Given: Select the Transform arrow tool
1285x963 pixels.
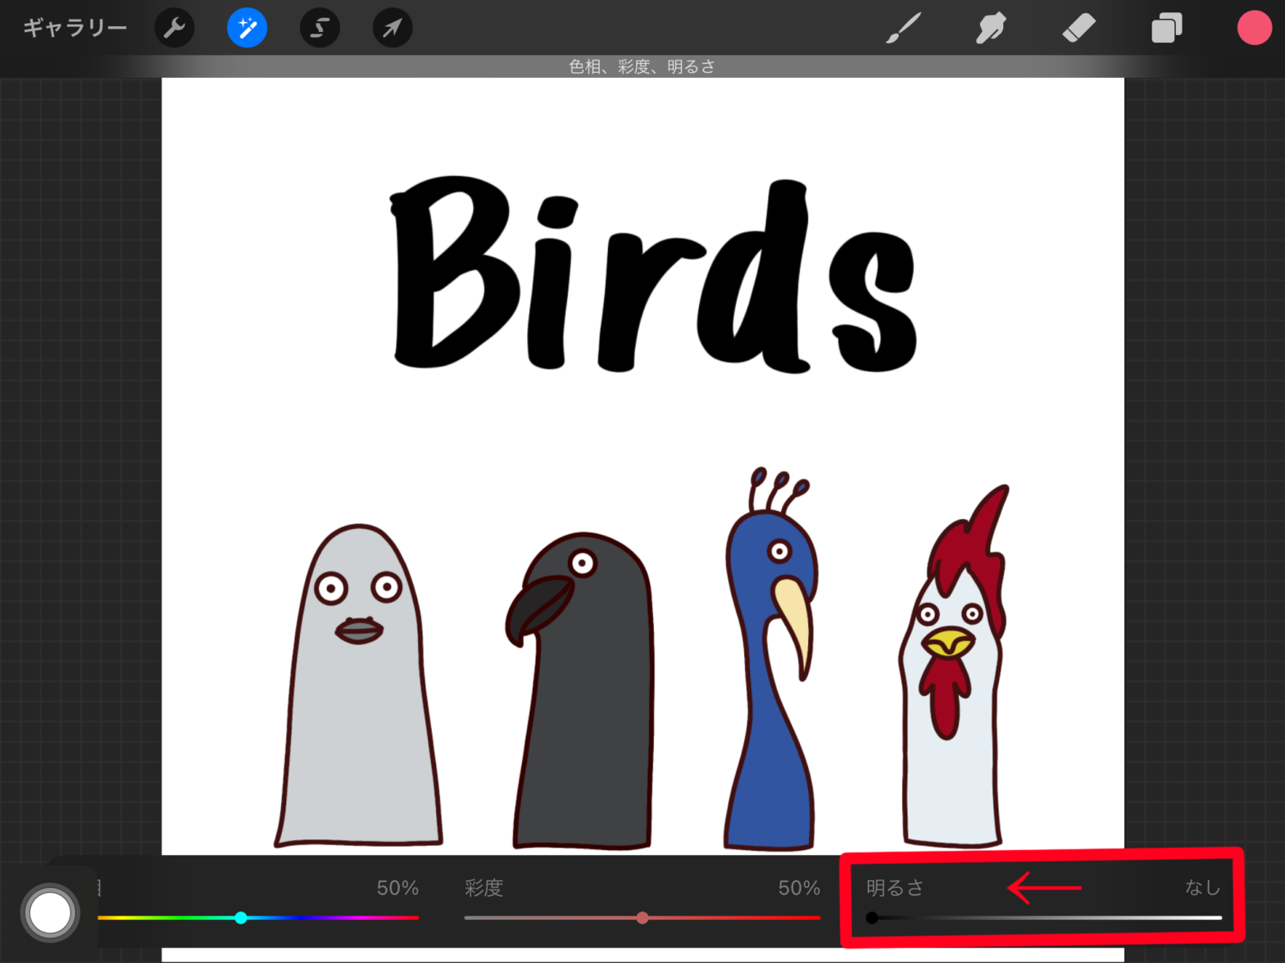Looking at the screenshot, I should pyautogui.click(x=393, y=28).
